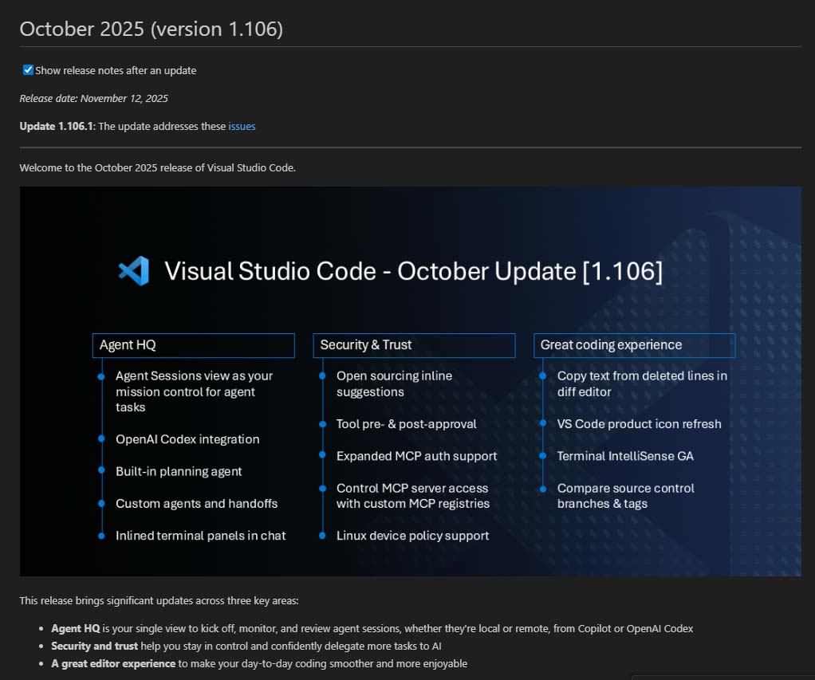
Task: Open the issues link for Update 1.106.1
Action: 242,126
